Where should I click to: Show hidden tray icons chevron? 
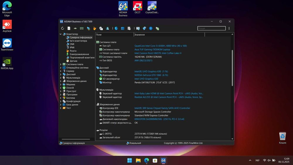pyautogui.click(x=250, y=160)
